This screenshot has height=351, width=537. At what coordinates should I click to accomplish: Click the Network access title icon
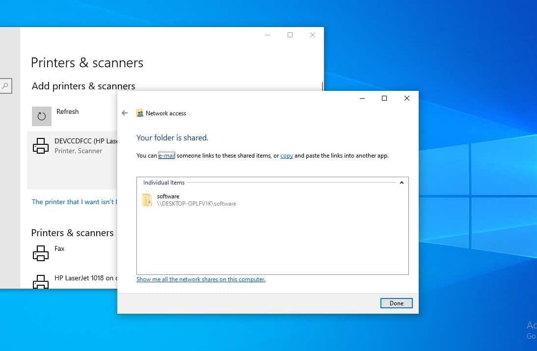[x=140, y=113]
